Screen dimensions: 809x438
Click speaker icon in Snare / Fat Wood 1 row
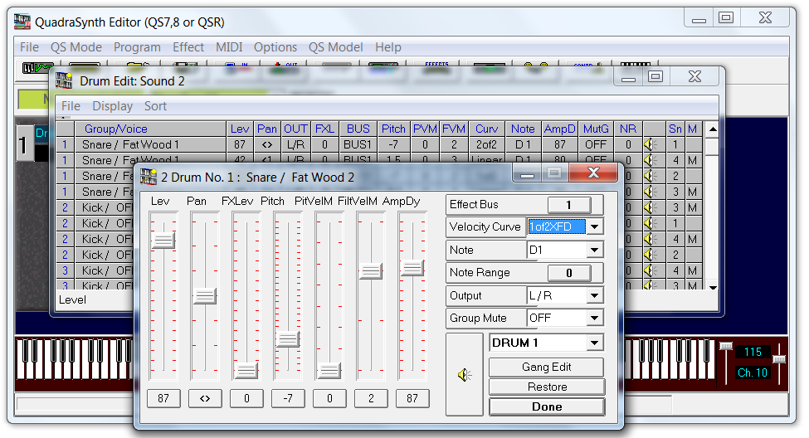pos(651,144)
